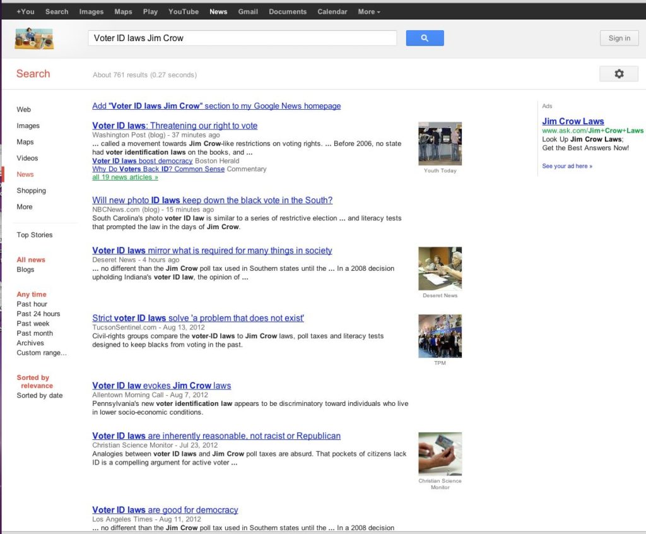Switch to Shopping in left sidebar
This screenshot has width=646, height=534.
click(32, 191)
